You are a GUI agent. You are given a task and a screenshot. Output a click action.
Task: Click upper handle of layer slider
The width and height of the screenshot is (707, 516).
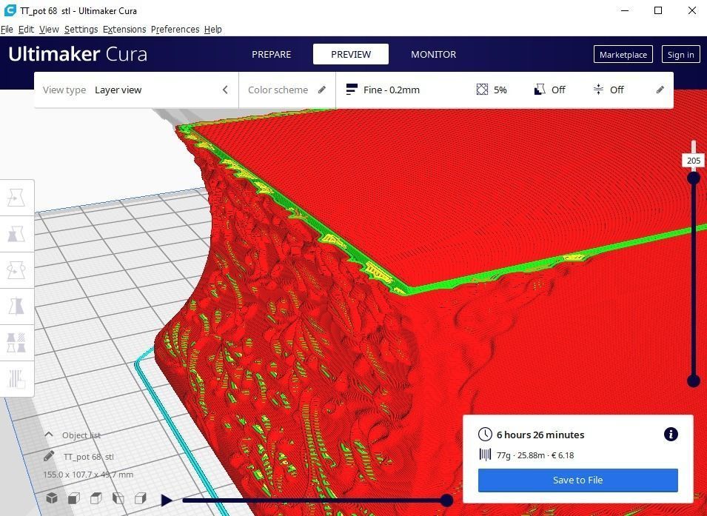click(694, 178)
